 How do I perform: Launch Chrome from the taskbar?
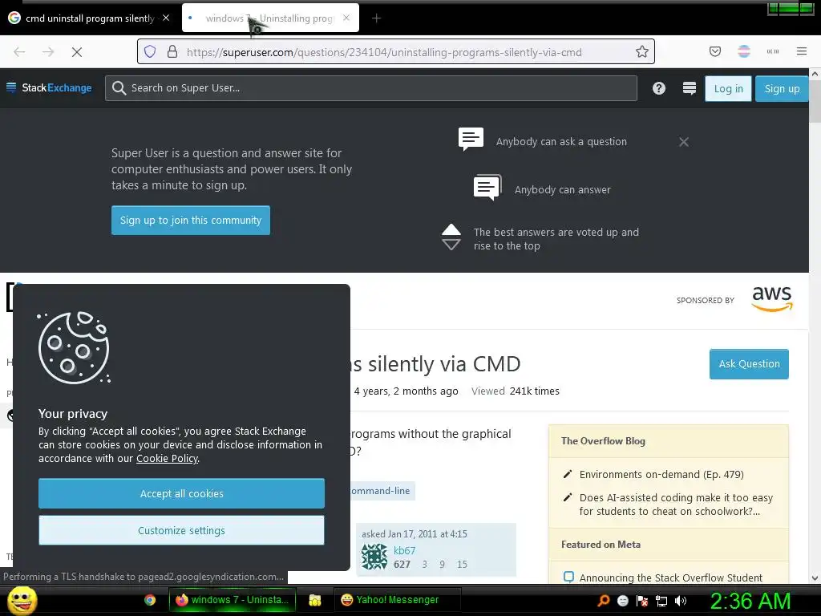pyautogui.click(x=150, y=600)
